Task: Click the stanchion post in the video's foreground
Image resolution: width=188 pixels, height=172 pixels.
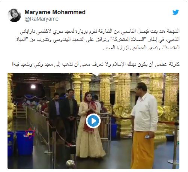Action: tap(54, 147)
